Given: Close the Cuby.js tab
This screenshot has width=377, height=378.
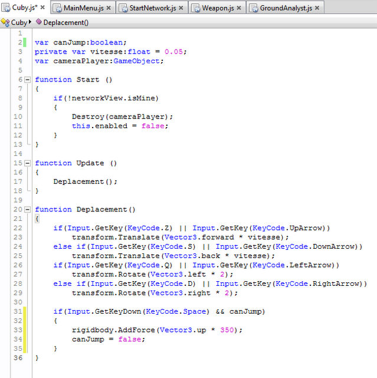Looking at the screenshot, I should [42, 8].
